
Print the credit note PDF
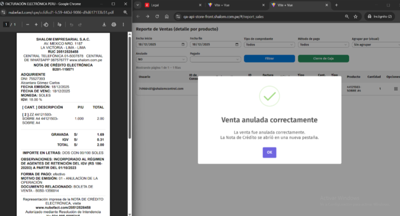point(114,25)
